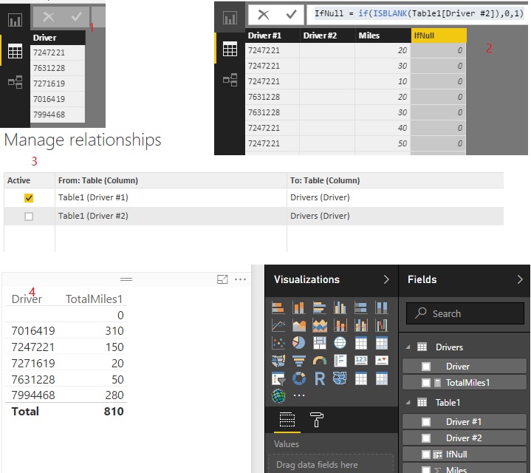This screenshot has height=473, width=531.
Task: Select the ArcGIS maps globe visual
Action: point(278,395)
